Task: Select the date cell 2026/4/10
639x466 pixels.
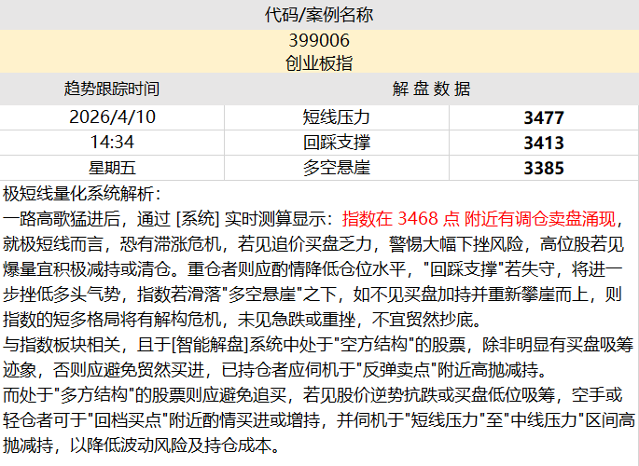Action: (x=112, y=117)
